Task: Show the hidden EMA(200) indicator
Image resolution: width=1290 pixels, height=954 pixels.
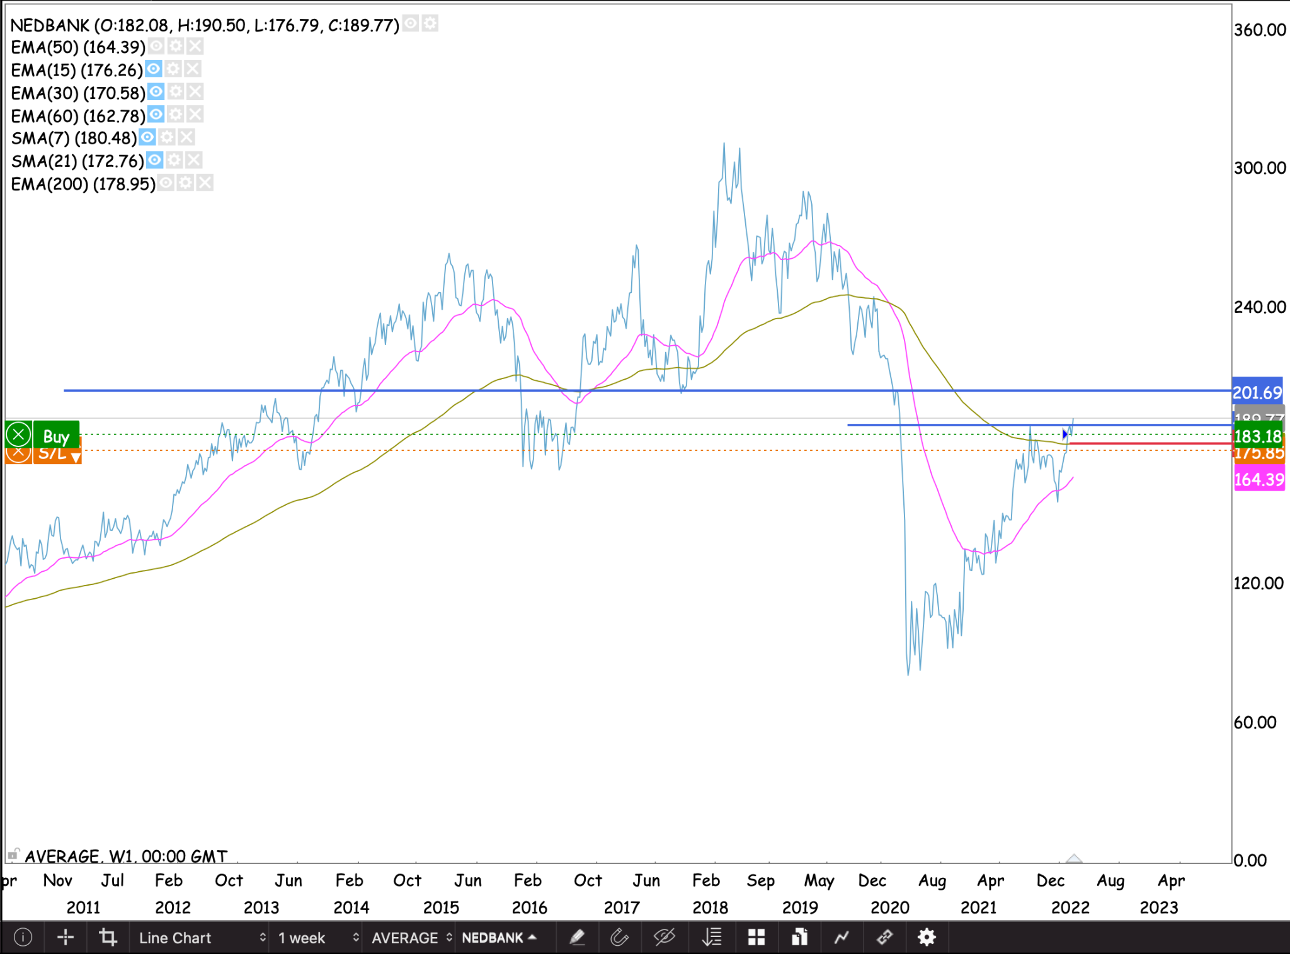Action: tap(166, 183)
